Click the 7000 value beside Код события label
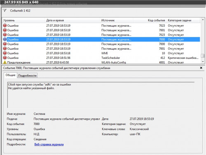 [x=37, y=124]
